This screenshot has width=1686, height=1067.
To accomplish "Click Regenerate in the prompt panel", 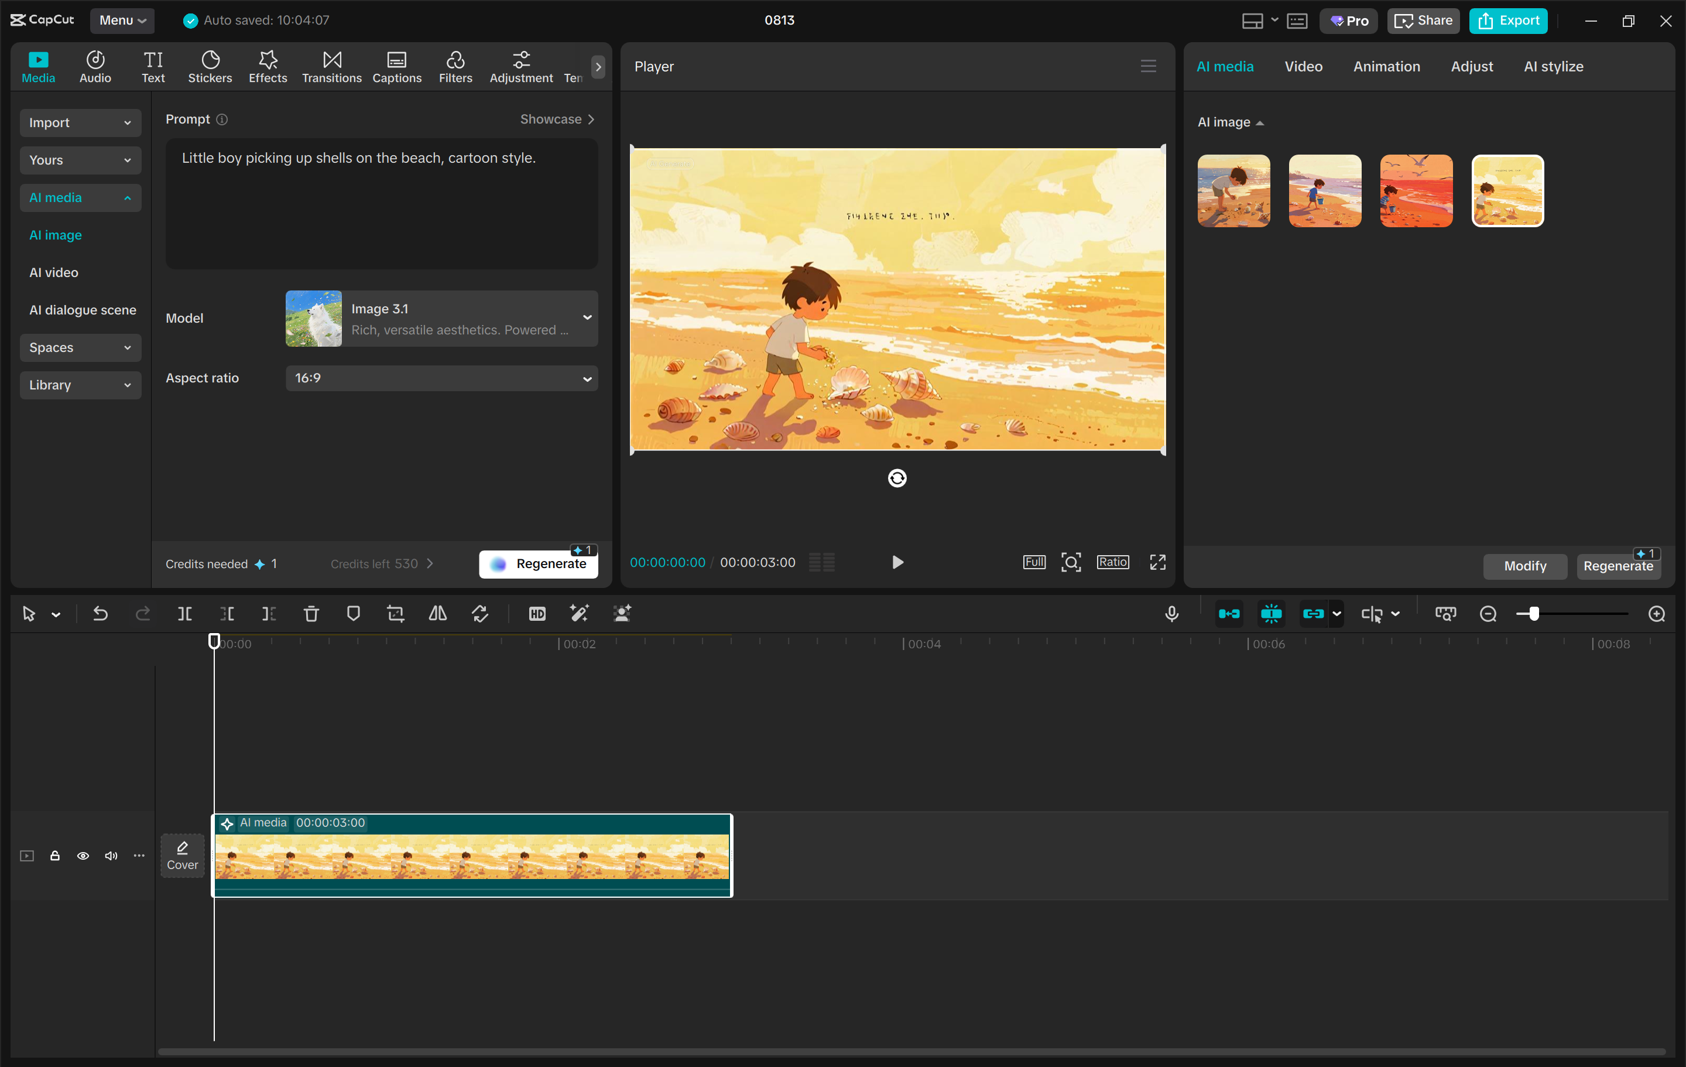I will pyautogui.click(x=539, y=564).
